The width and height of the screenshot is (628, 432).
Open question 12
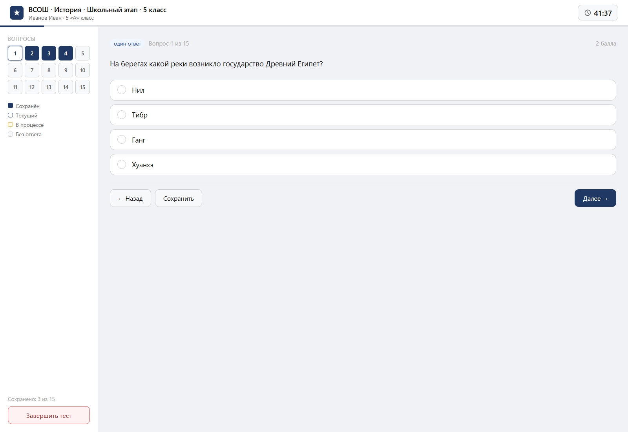pos(32,87)
